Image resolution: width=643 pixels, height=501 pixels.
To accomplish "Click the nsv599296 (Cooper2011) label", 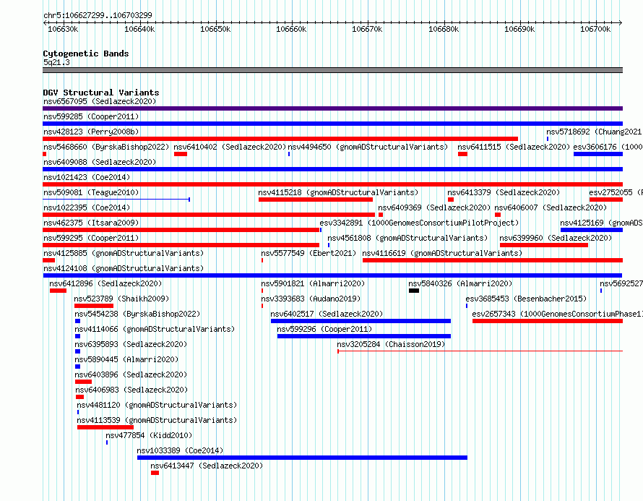I will coord(324,329).
